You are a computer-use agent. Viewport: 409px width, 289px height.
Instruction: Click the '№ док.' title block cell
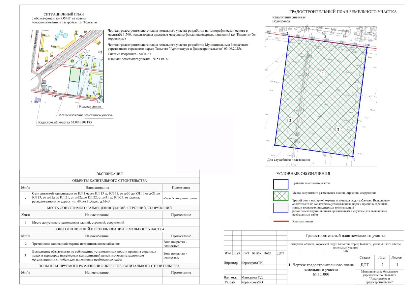[257, 253]
